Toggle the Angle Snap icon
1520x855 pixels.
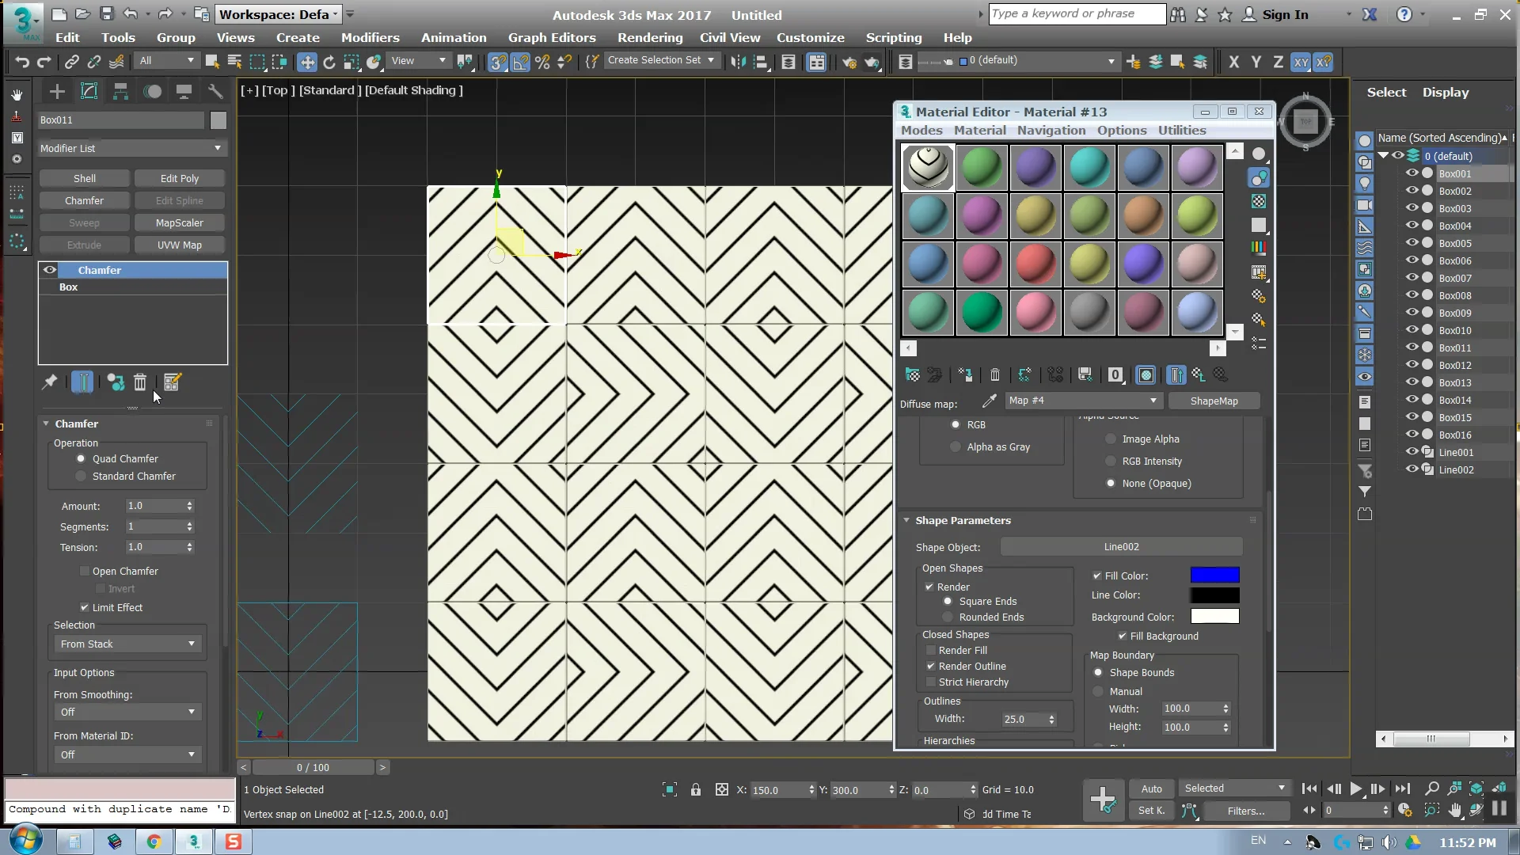(x=520, y=62)
